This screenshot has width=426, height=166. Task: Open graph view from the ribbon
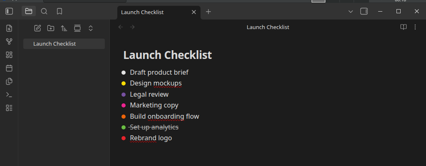[x=9, y=41]
